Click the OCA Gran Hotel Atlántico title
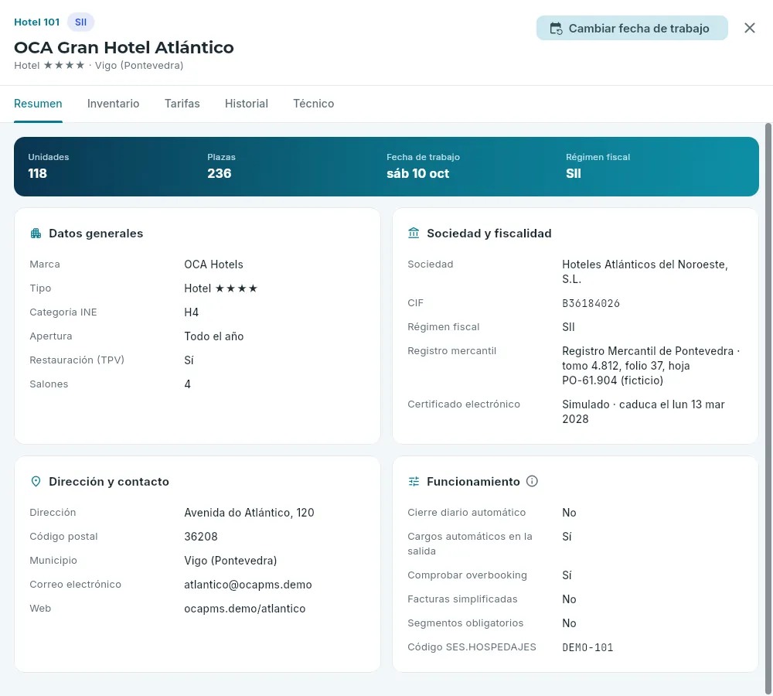Viewport: 773px width, 696px height. click(124, 47)
